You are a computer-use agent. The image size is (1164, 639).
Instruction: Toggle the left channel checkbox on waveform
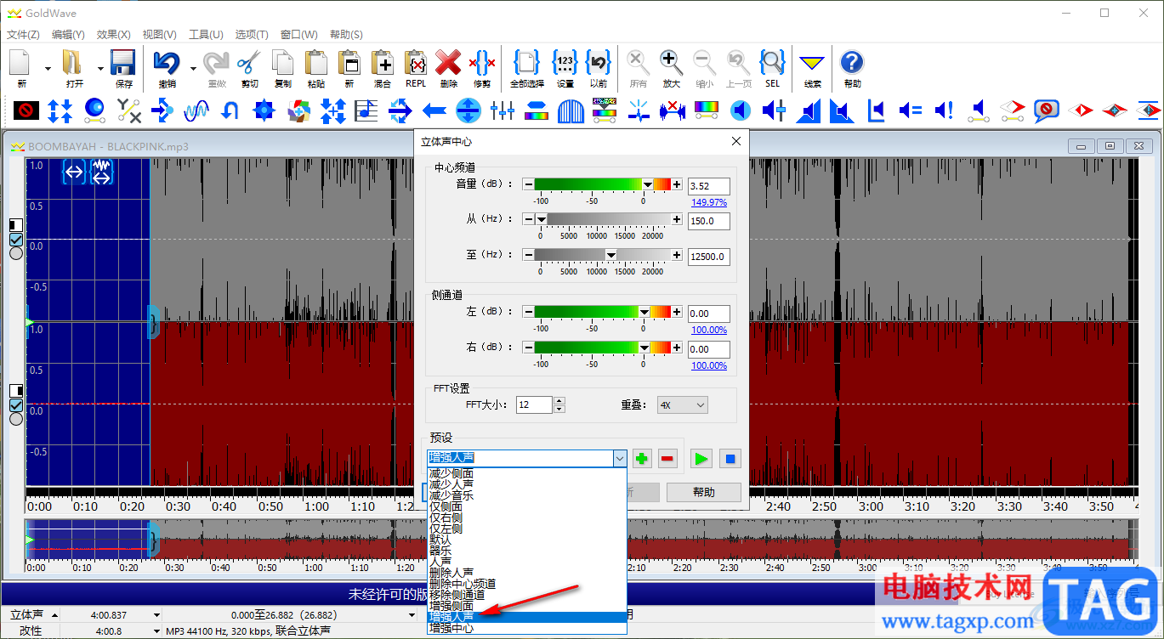click(x=15, y=240)
